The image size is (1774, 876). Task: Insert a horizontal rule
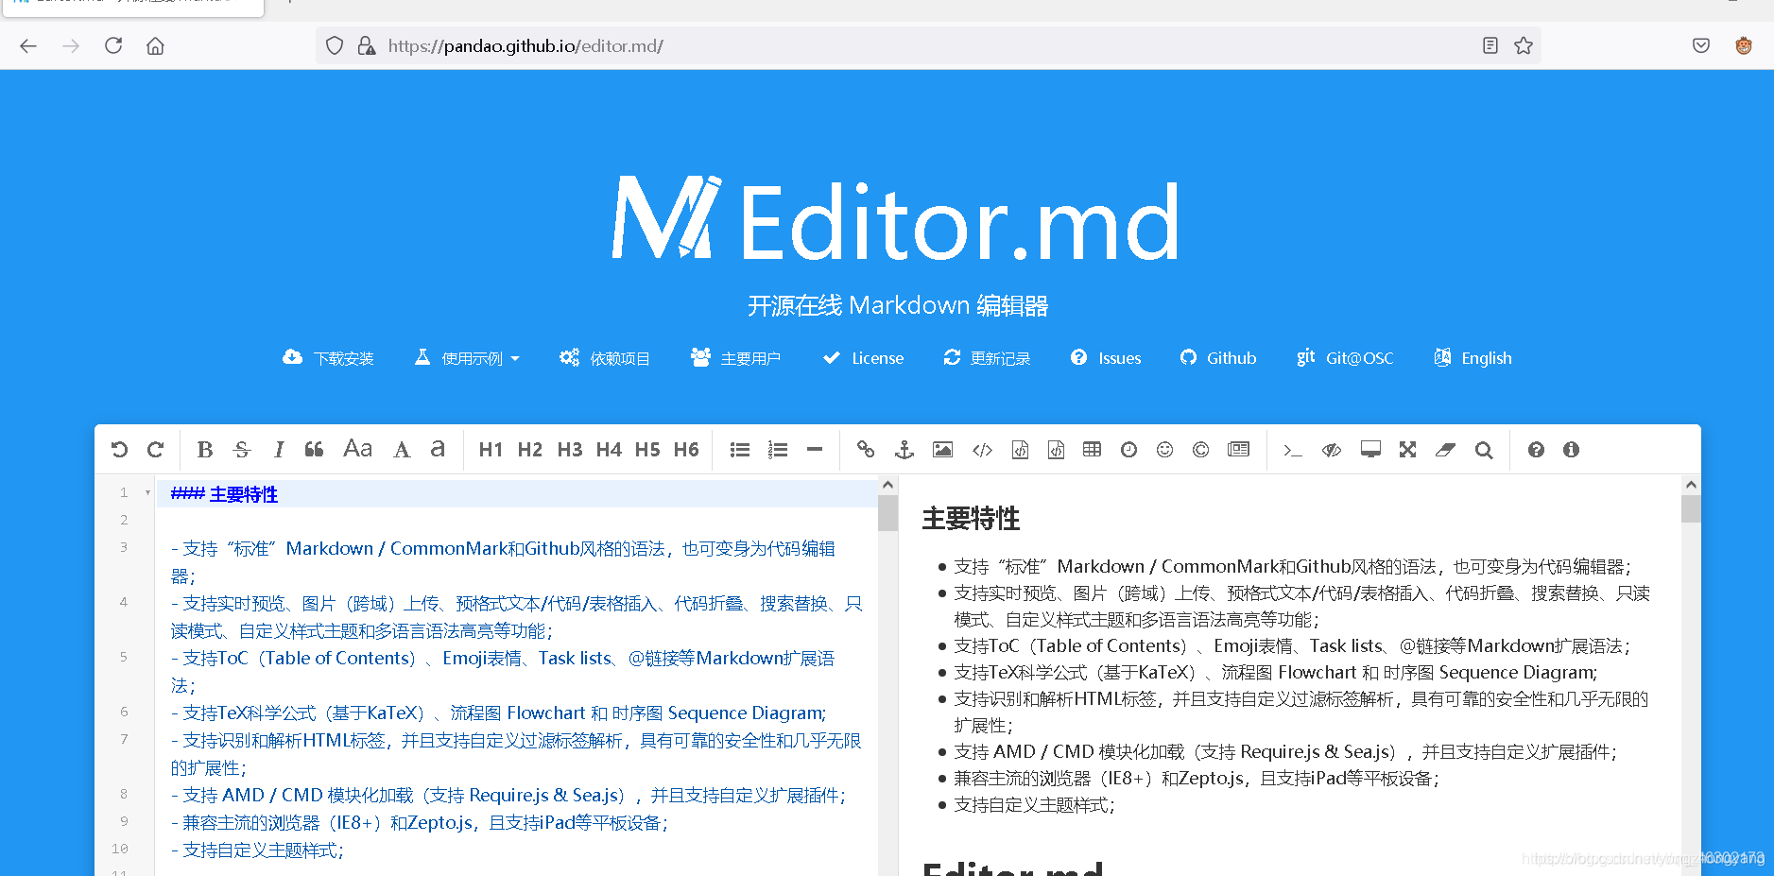[x=815, y=450]
